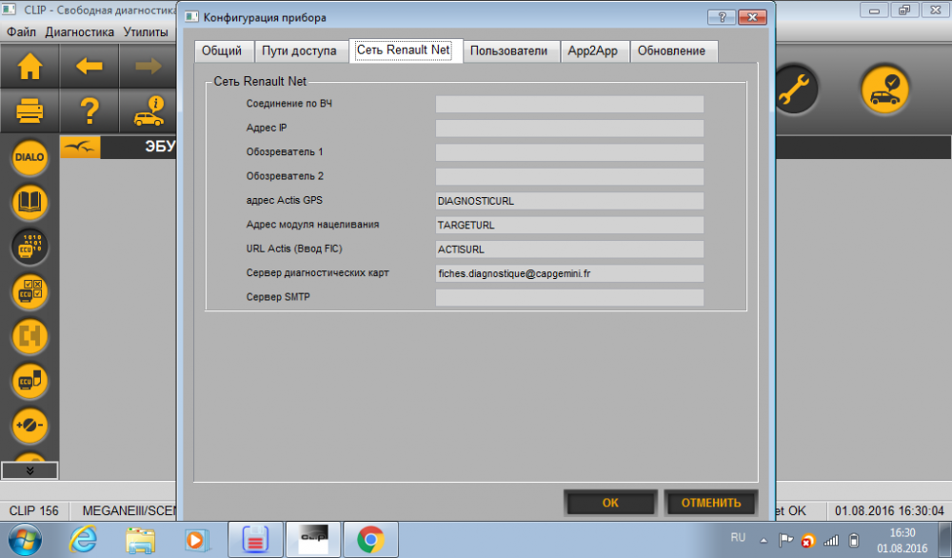The width and height of the screenshot is (952, 558).
Task: Click the Сервер SMTP input field
Action: click(x=569, y=297)
